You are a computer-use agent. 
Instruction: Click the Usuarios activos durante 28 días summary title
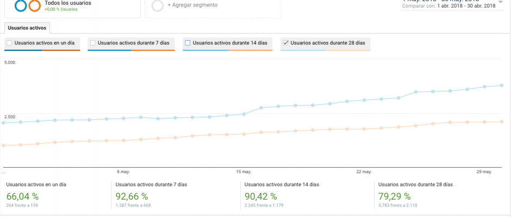point(415,184)
